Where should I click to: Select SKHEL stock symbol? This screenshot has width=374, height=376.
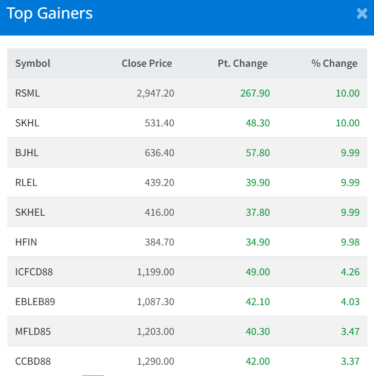30,212
